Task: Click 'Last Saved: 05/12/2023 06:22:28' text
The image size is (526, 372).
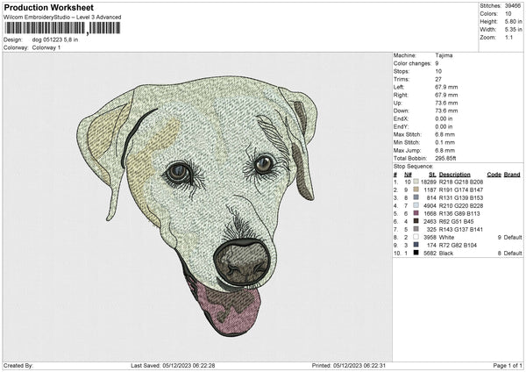Action: (173, 365)
